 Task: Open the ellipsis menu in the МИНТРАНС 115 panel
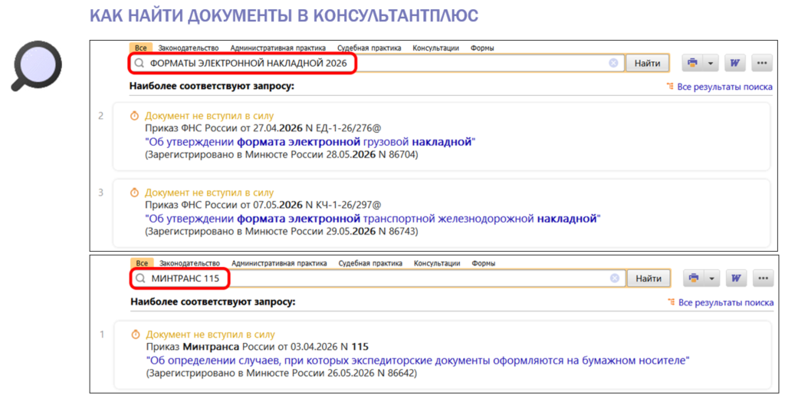click(763, 279)
